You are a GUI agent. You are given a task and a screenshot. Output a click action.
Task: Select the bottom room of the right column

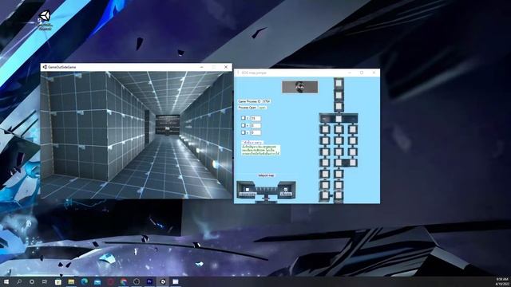pyautogui.click(x=352, y=163)
